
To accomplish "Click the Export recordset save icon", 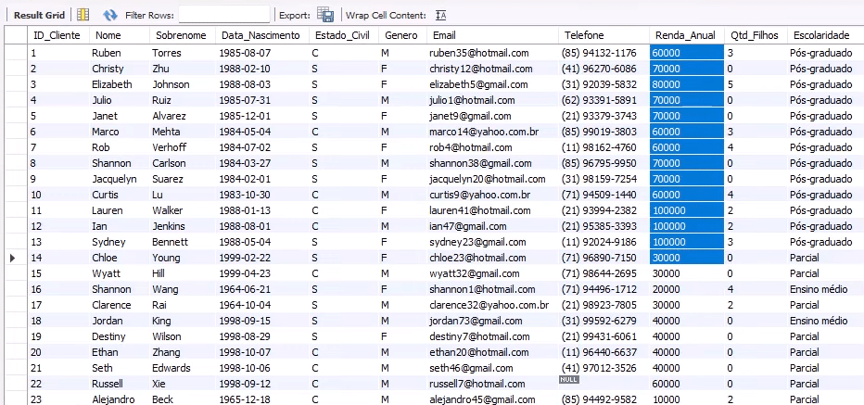I will (325, 15).
